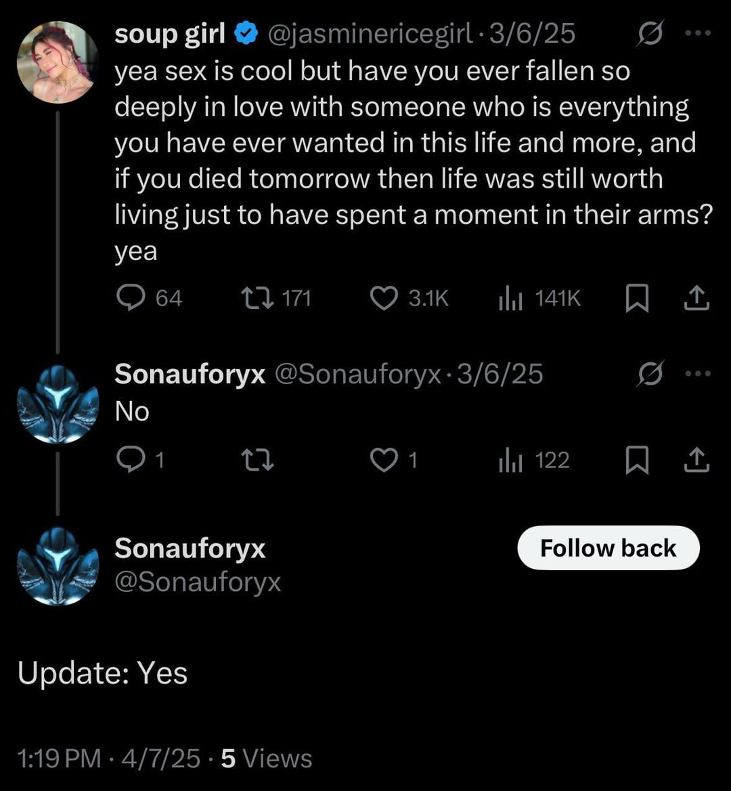Retweet soup girl's post
Viewport: 731px width, 791px height.
click(x=257, y=298)
